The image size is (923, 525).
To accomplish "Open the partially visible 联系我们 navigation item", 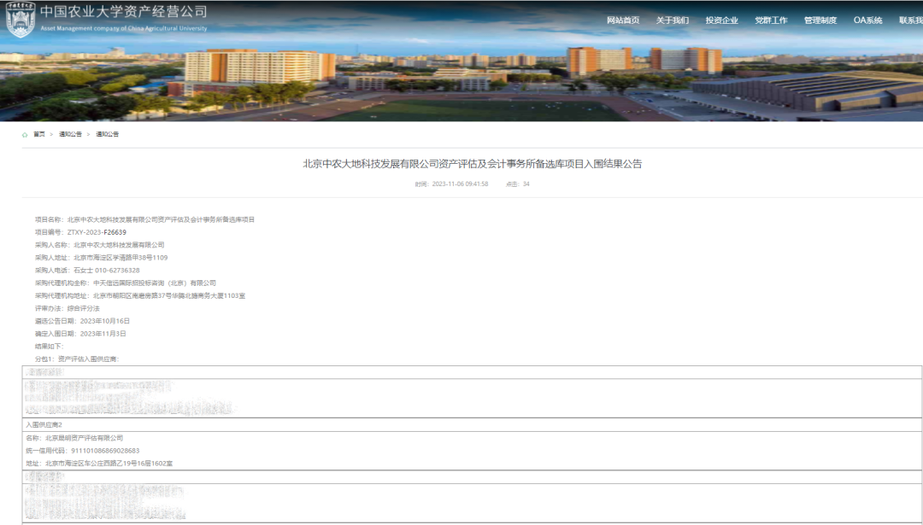I will (911, 20).
